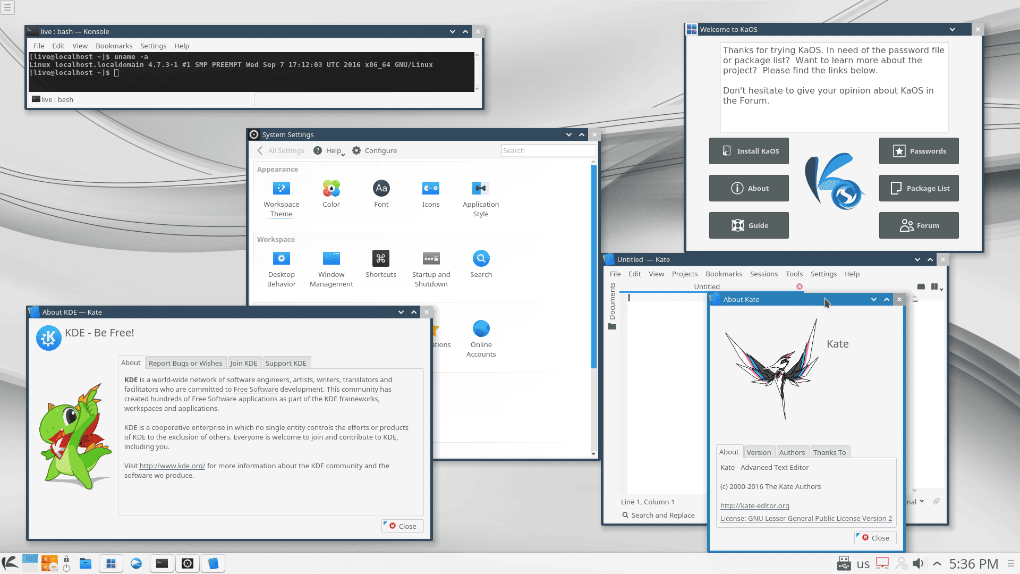Open the USB device notifier in tray
Image resolution: width=1020 pixels, height=574 pixels.
[844, 563]
